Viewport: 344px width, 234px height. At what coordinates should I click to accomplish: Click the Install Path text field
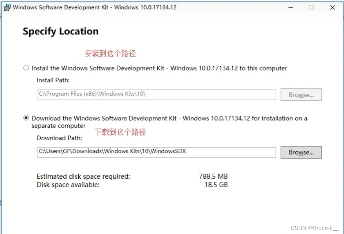click(157, 94)
